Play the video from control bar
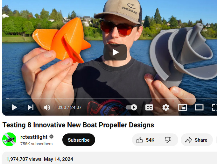Viewport: 217px width, 164px height. click(x=14, y=107)
